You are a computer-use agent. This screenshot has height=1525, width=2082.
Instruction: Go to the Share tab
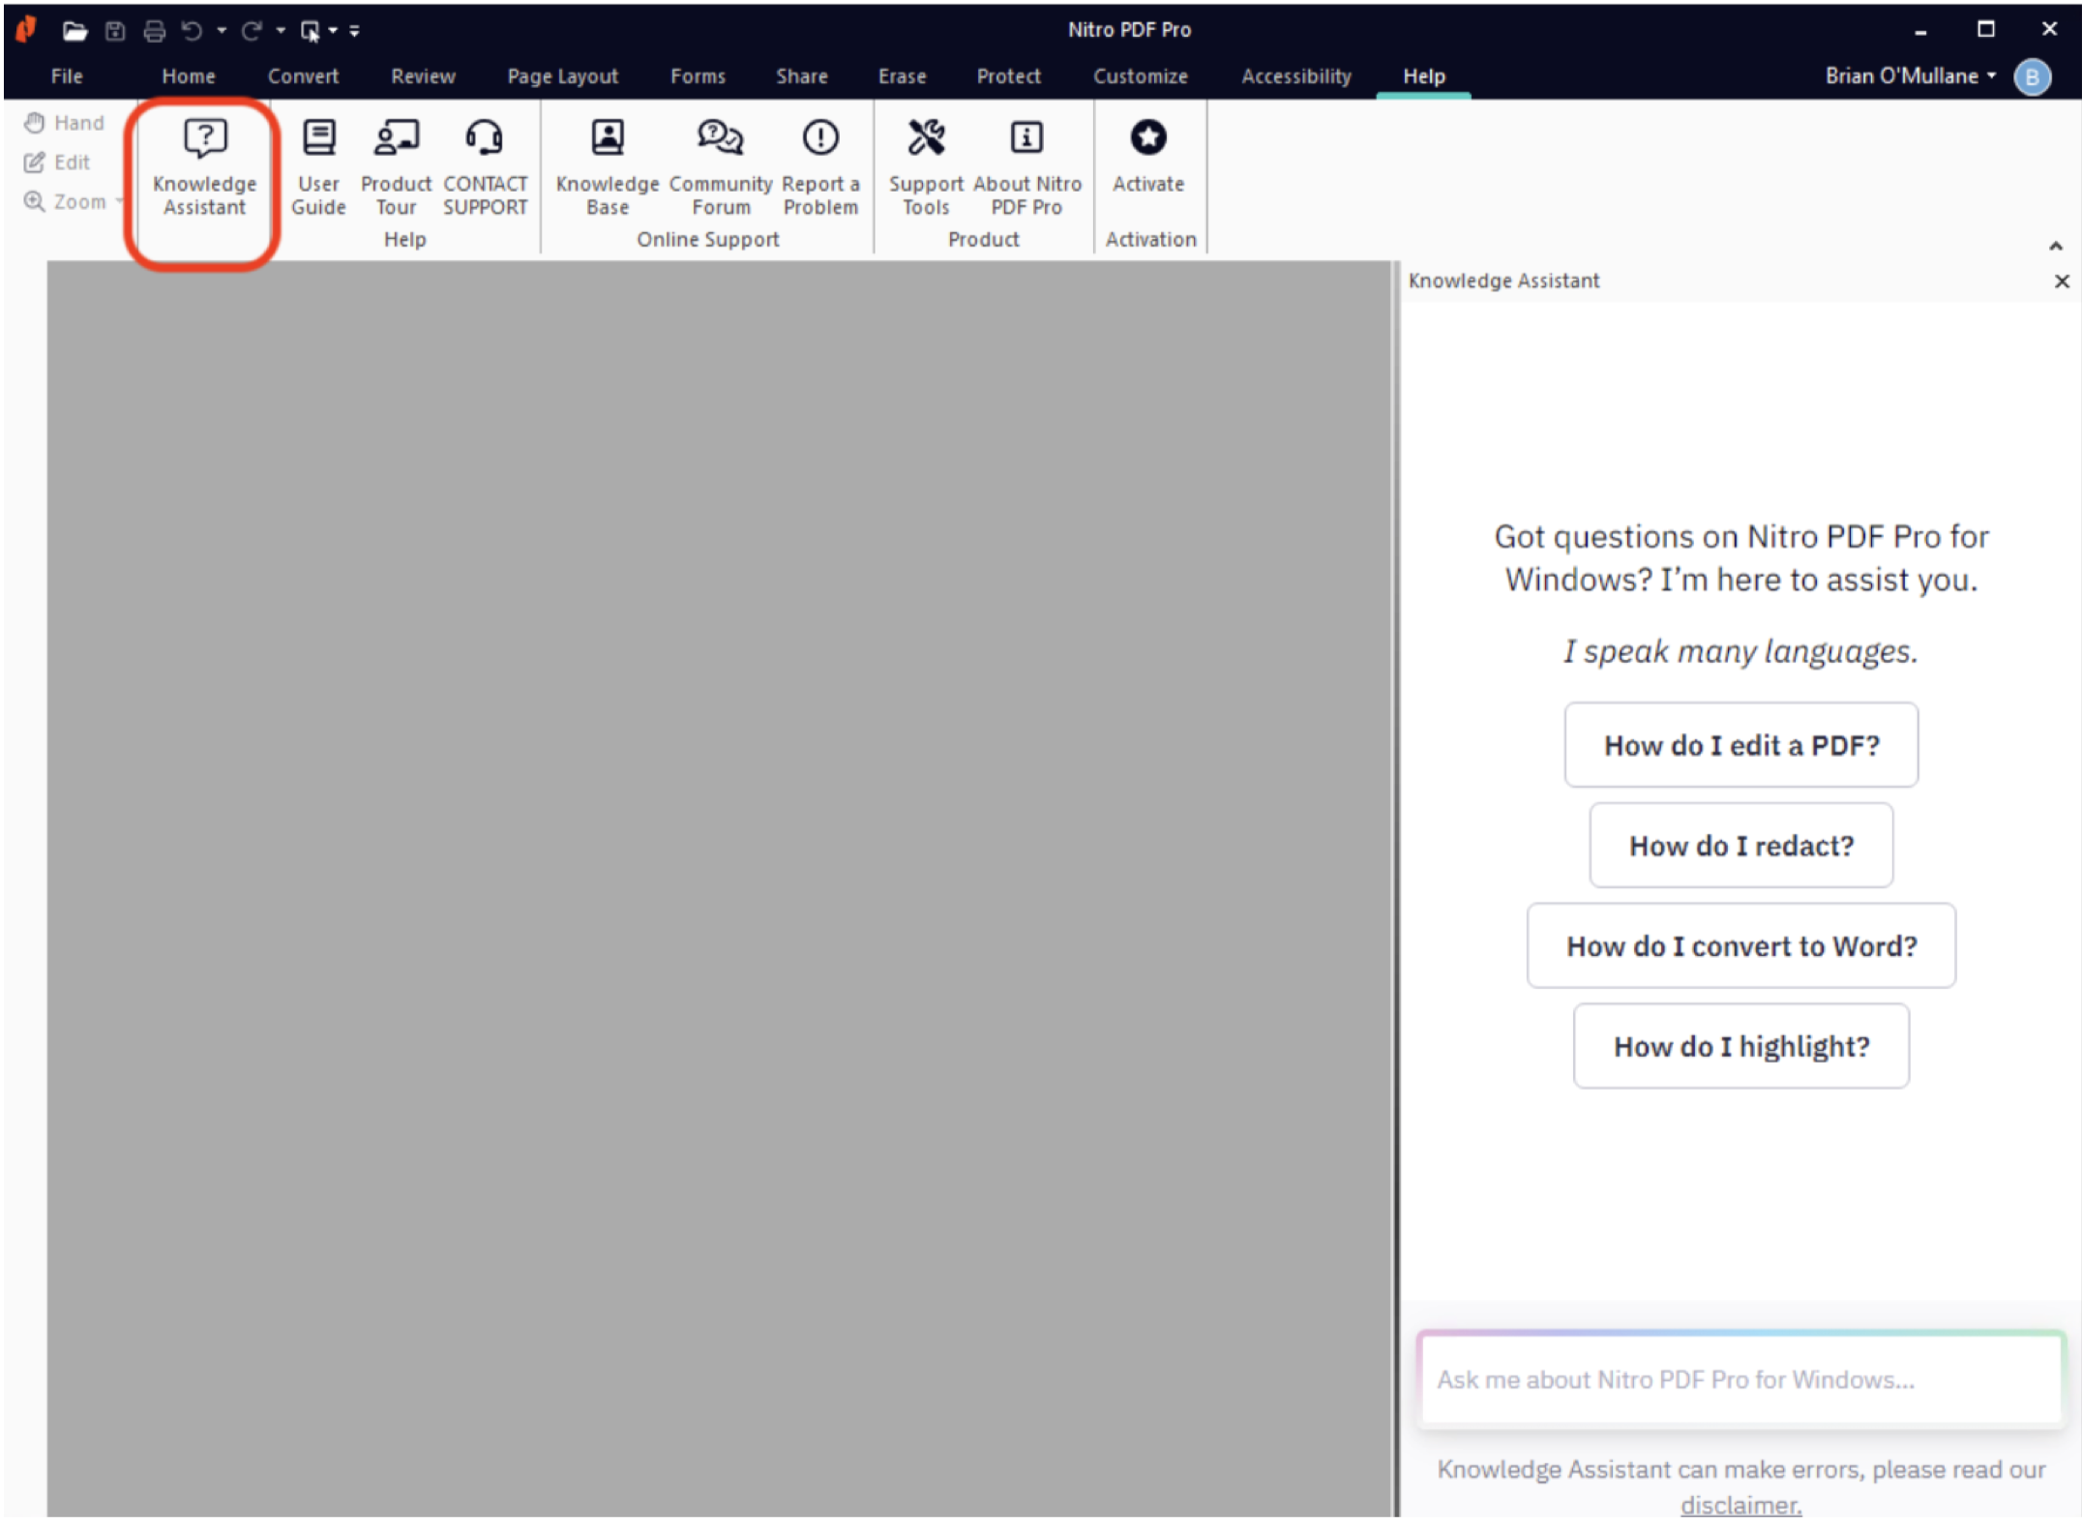(801, 76)
